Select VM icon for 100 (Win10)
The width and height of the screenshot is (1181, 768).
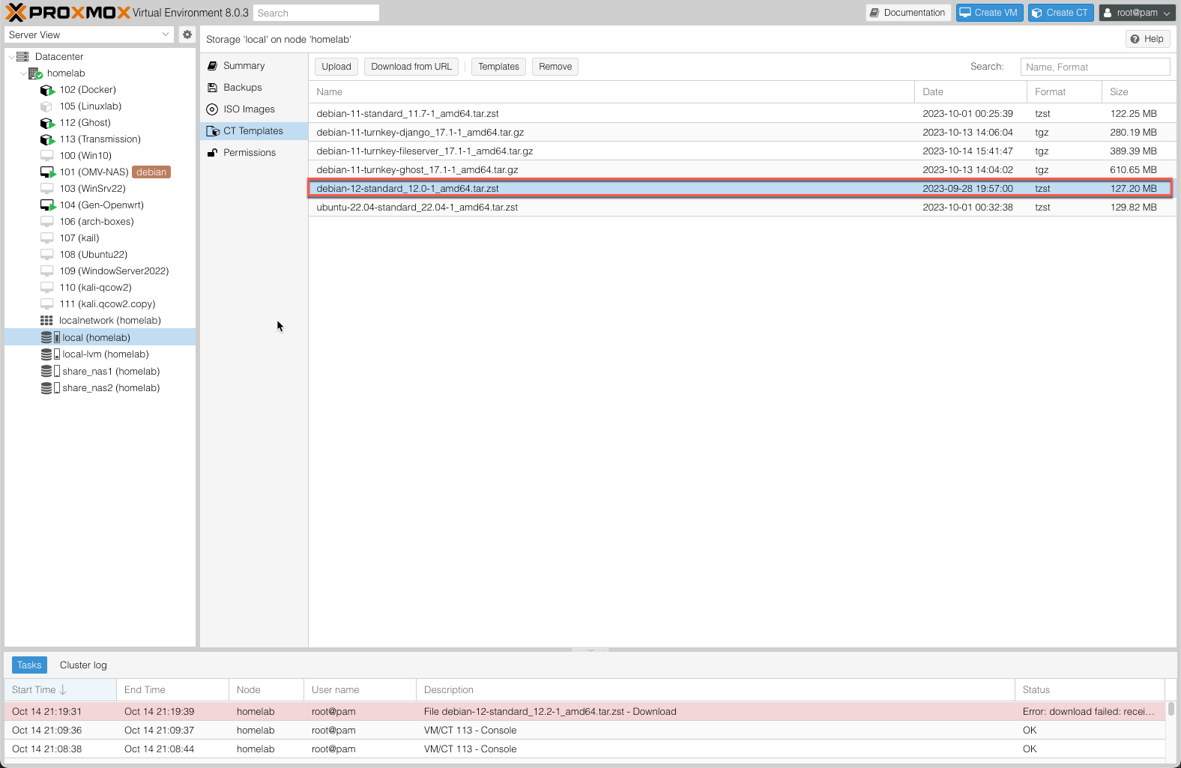[x=46, y=156]
